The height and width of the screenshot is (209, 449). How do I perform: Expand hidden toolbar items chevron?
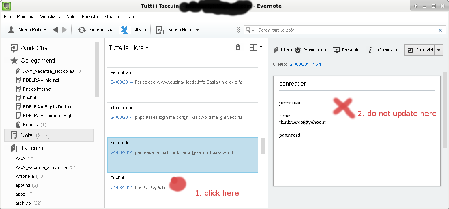click(238, 30)
